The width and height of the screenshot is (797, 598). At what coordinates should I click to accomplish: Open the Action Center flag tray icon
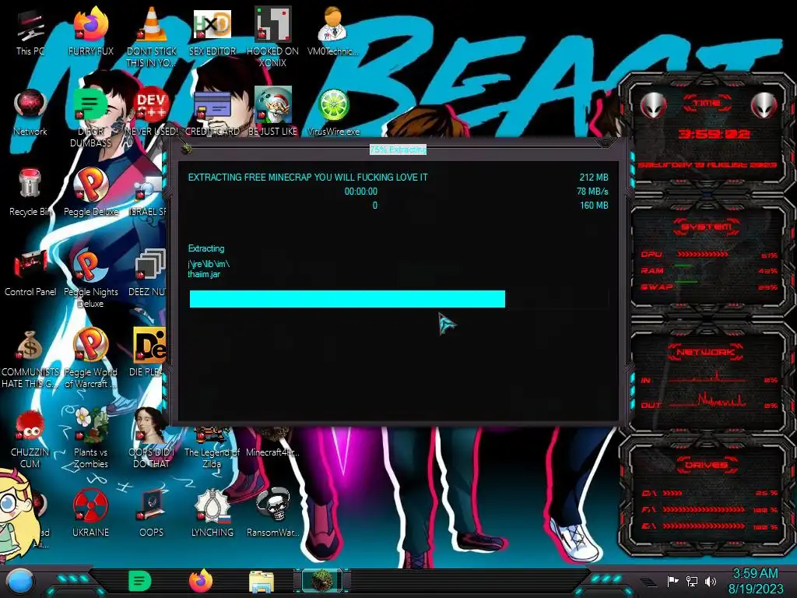click(x=672, y=581)
